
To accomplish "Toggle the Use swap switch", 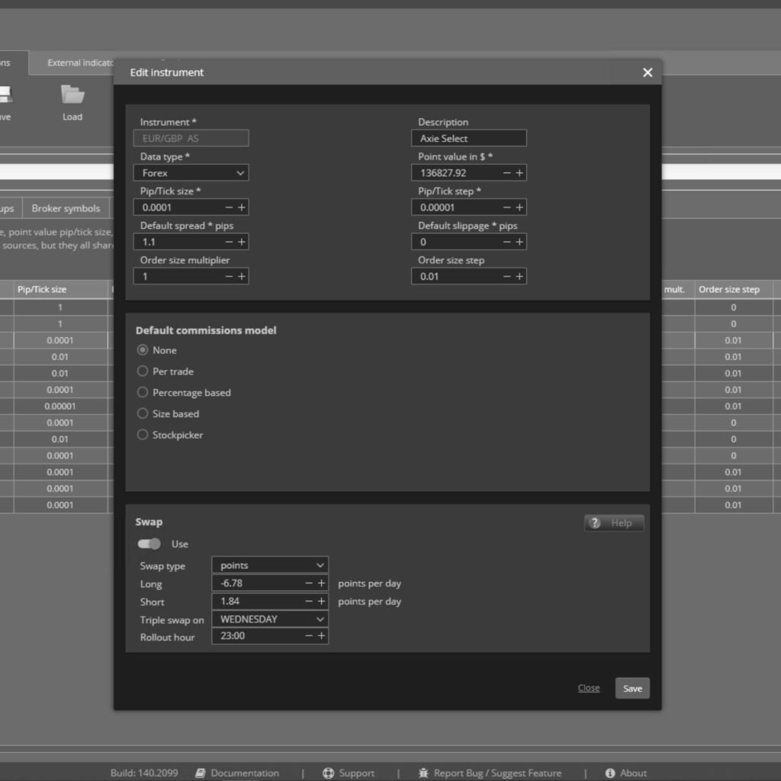I will click(149, 544).
